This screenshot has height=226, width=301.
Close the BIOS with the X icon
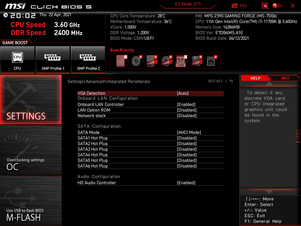(x=292, y=6)
